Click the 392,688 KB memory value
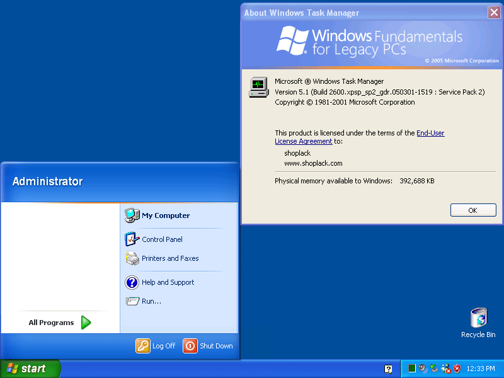This screenshot has width=504, height=378. click(417, 181)
